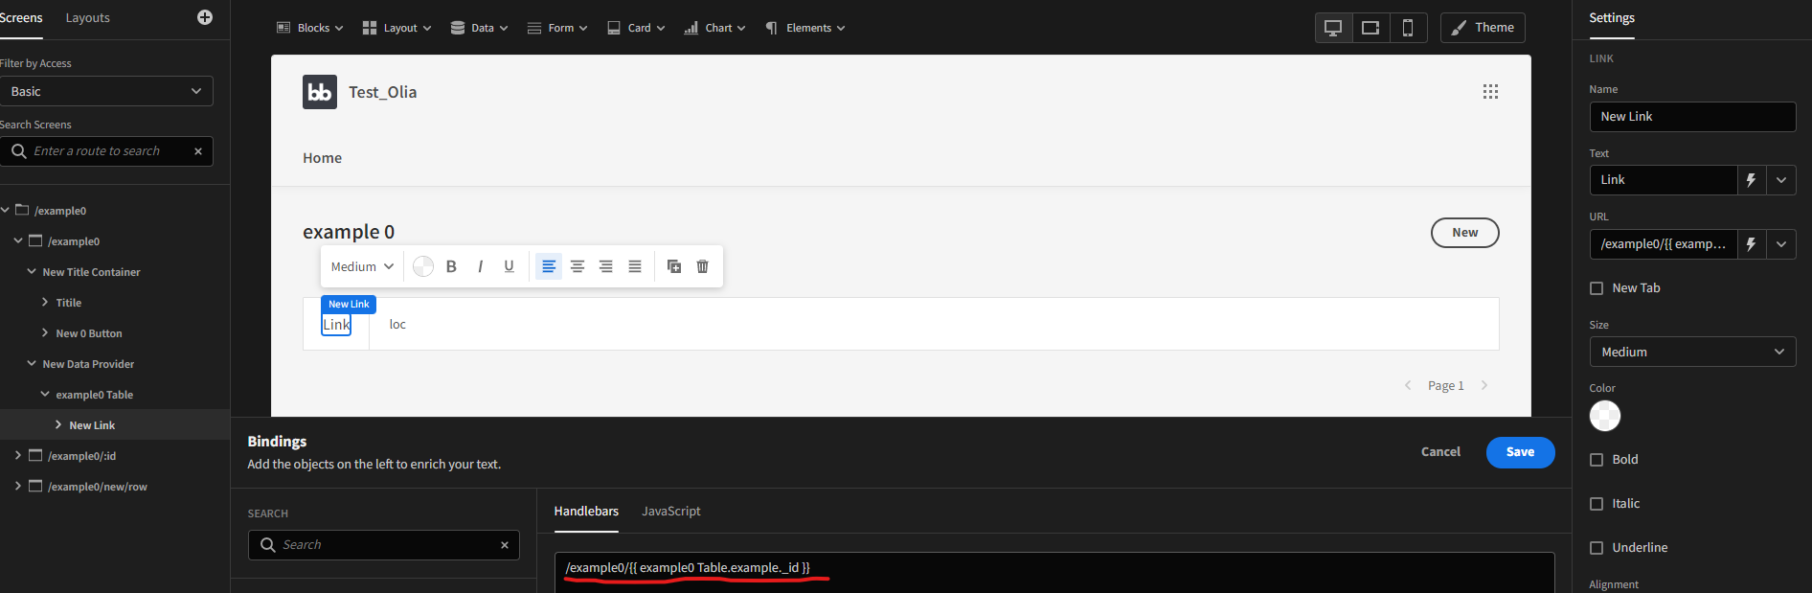The height and width of the screenshot is (593, 1812).
Task: Delete the selected component with trash icon
Action: pos(703,266)
